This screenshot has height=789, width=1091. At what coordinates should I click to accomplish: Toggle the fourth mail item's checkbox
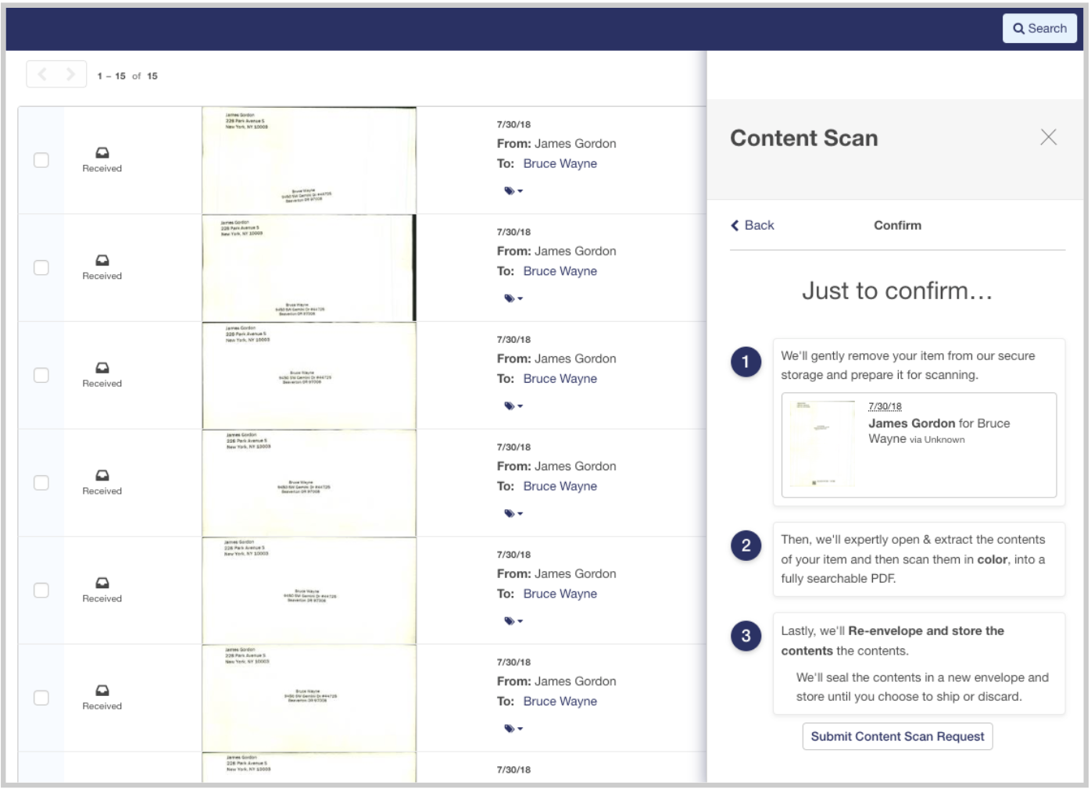pos(41,483)
